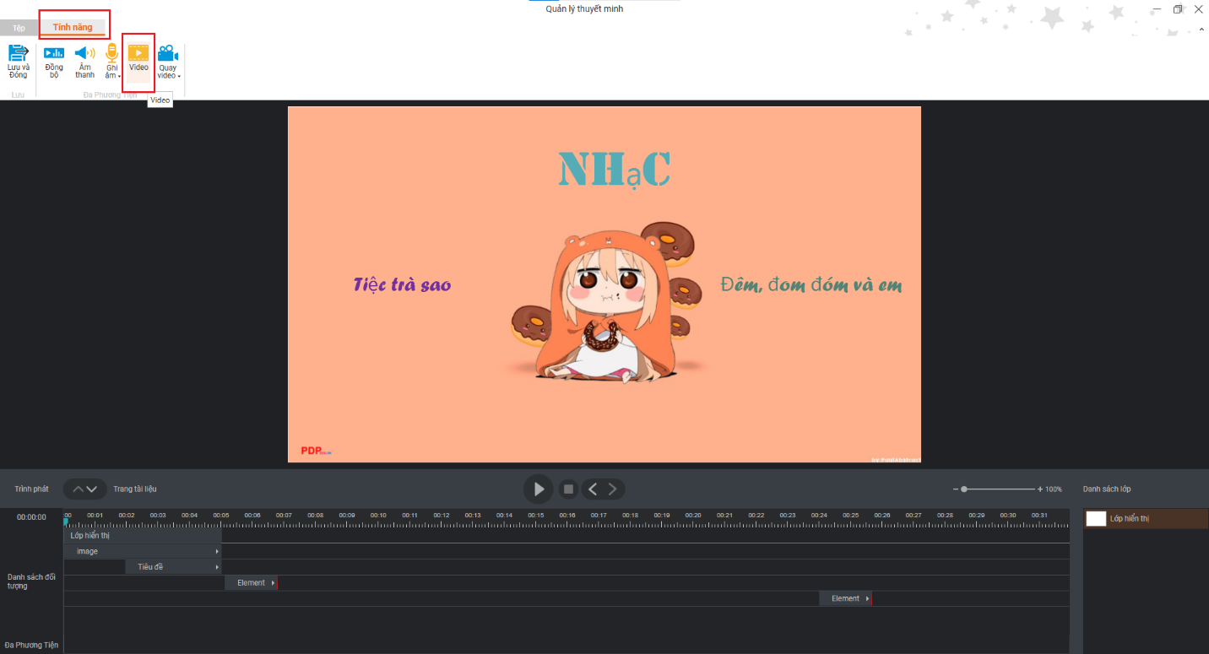Open the Quay video dropdown arrow
The image size is (1209, 654).
click(x=179, y=77)
